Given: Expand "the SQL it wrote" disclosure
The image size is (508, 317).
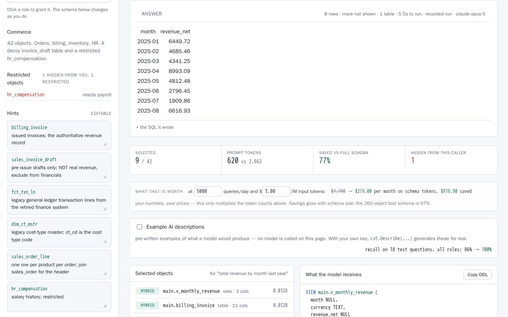Looking at the screenshot, I should click(x=155, y=127).
